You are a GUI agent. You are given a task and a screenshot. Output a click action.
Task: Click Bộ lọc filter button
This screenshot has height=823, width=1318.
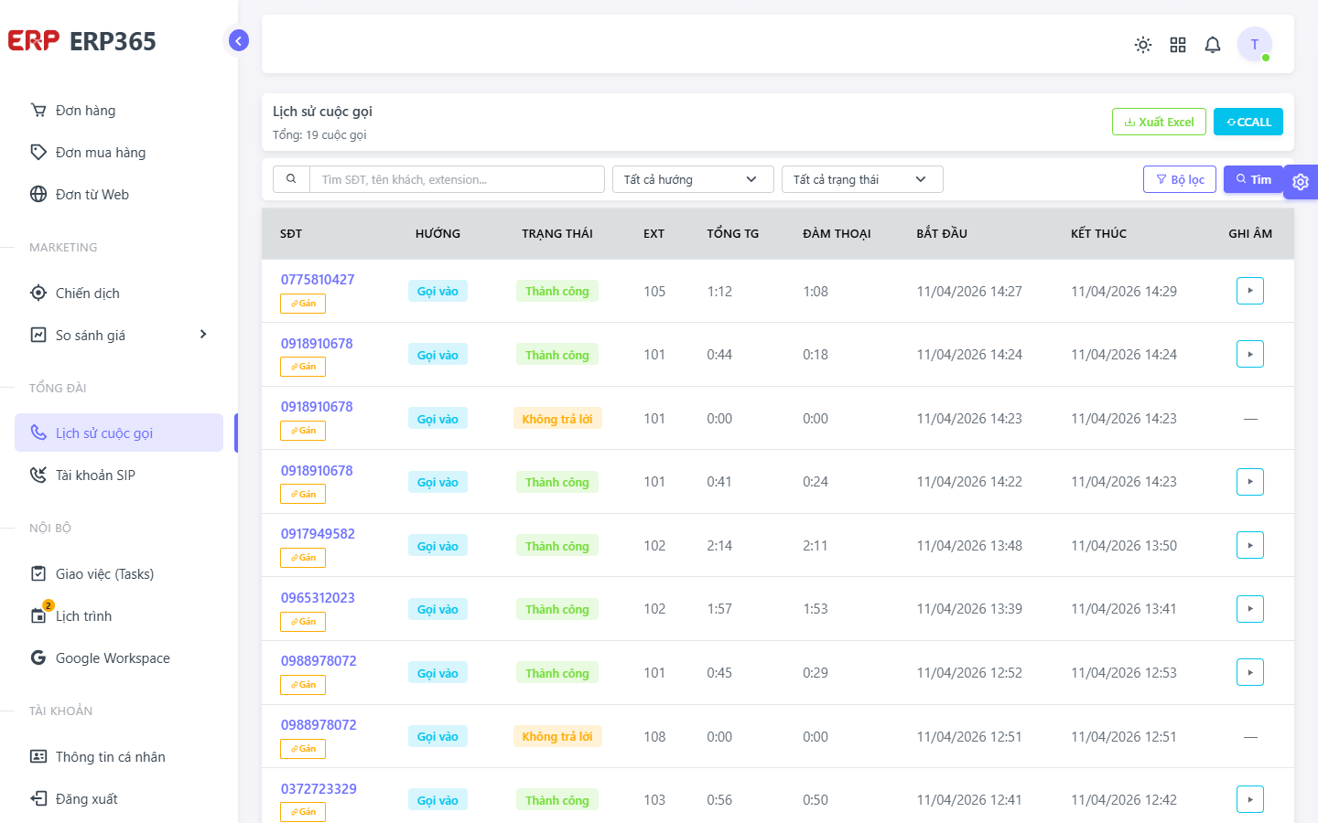[x=1180, y=179]
